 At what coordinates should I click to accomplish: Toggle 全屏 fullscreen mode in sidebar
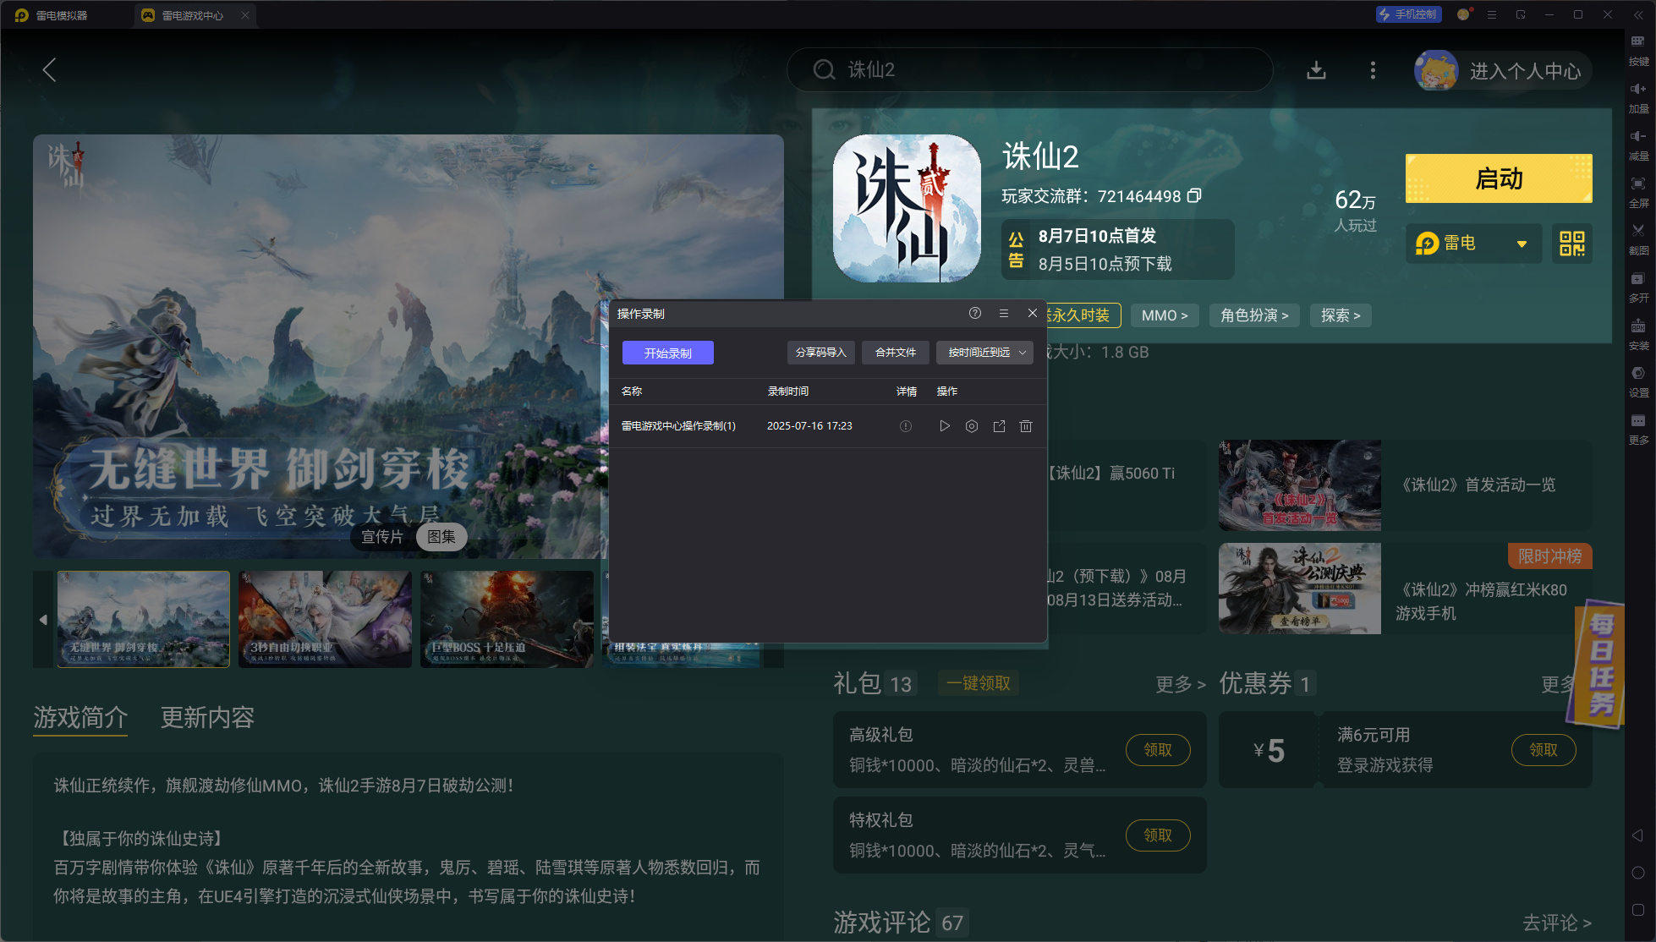(1638, 189)
